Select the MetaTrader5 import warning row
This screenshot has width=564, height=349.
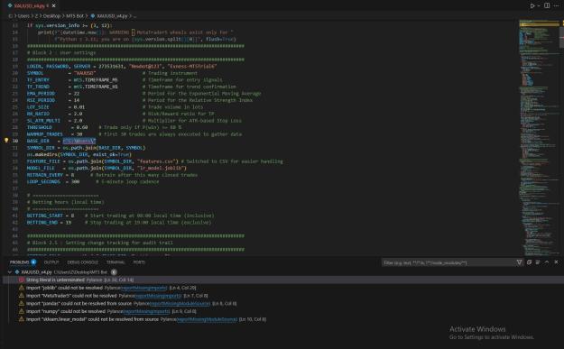click(283, 296)
